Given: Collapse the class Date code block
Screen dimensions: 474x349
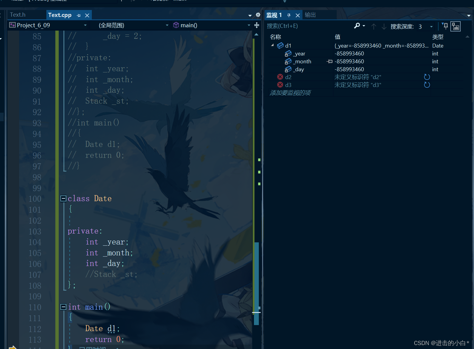Looking at the screenshot, I should click(63, 198).
